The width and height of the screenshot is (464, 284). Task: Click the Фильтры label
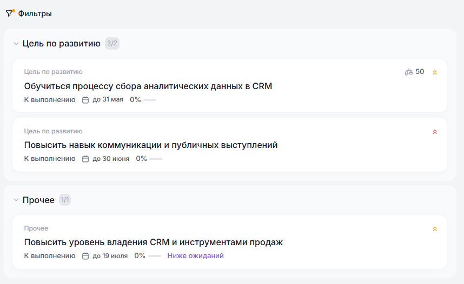[35, 13]
